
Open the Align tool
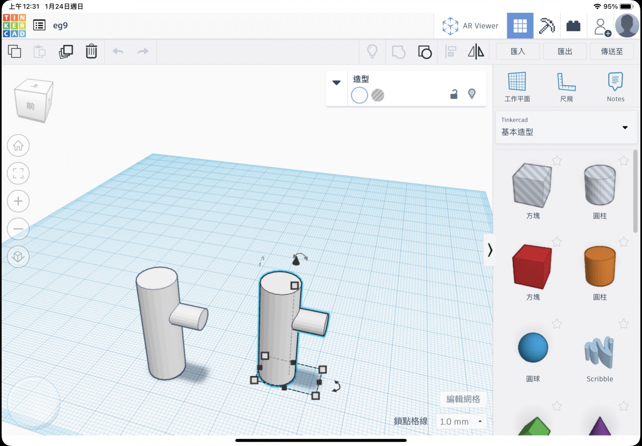[451, 52]
